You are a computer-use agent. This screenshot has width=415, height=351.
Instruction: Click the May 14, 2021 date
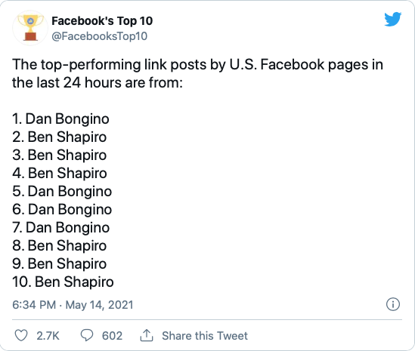pos(99,305)
